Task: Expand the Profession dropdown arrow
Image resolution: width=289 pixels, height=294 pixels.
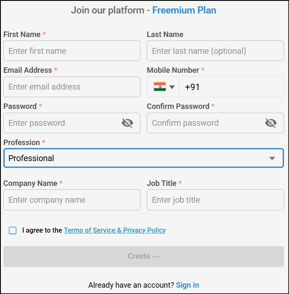Action: coord(272,158)
